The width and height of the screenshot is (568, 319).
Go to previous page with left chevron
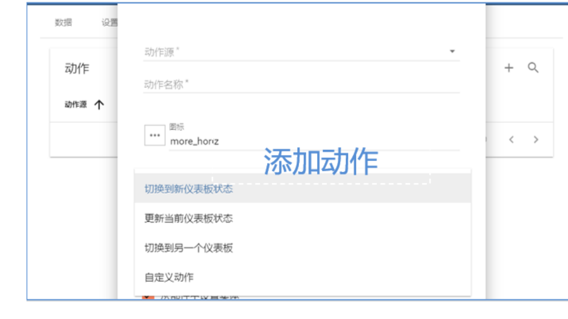click(511, 140)
